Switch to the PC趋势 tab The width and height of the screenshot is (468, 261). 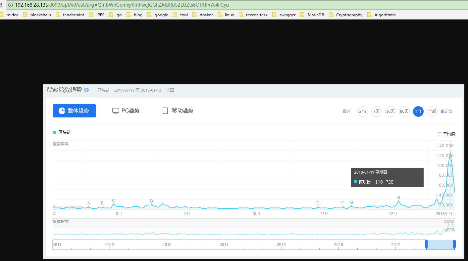coord(126,111)
